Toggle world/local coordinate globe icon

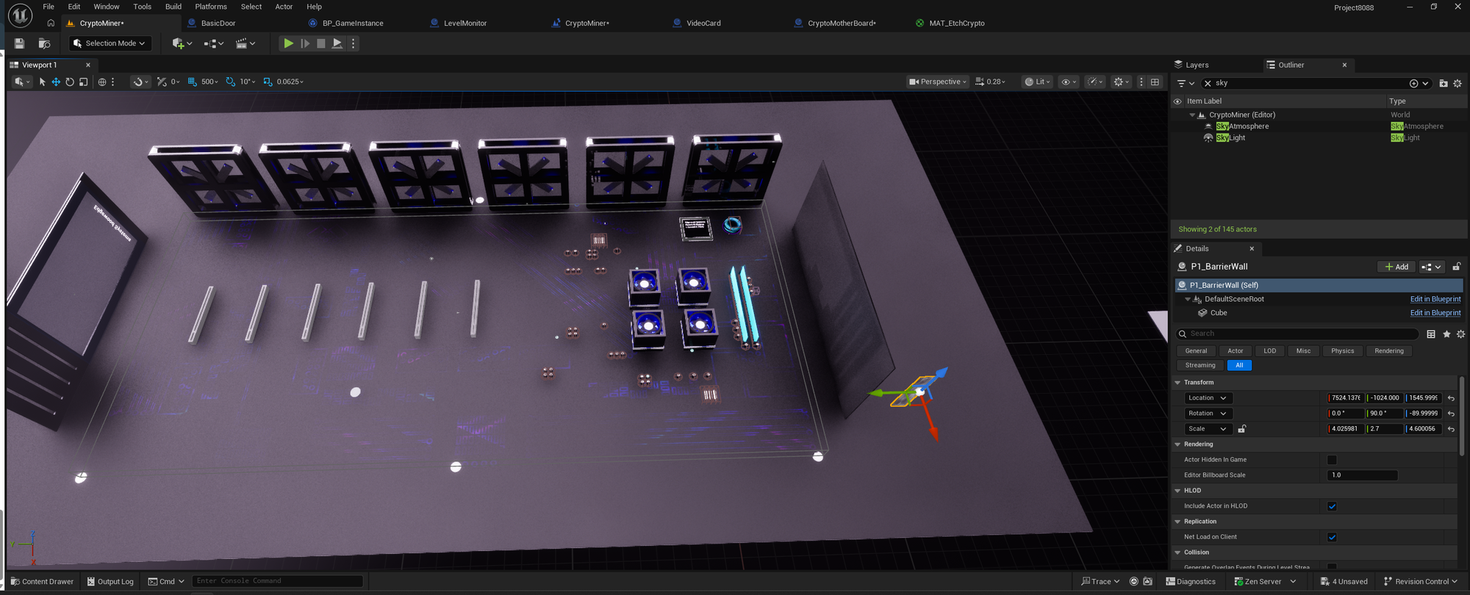coord(102,82)
